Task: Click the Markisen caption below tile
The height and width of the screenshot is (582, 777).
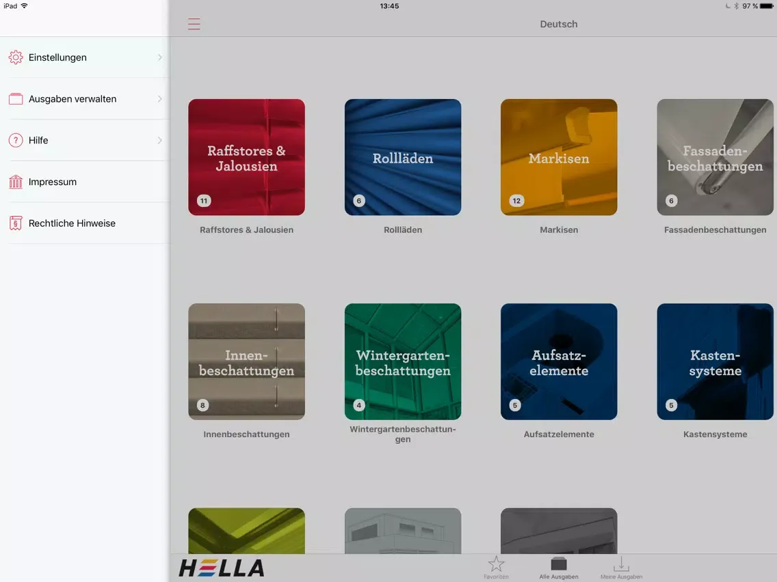Action: [559, 230]
